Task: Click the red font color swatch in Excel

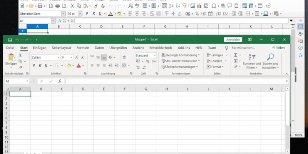Action: (78, 65)
